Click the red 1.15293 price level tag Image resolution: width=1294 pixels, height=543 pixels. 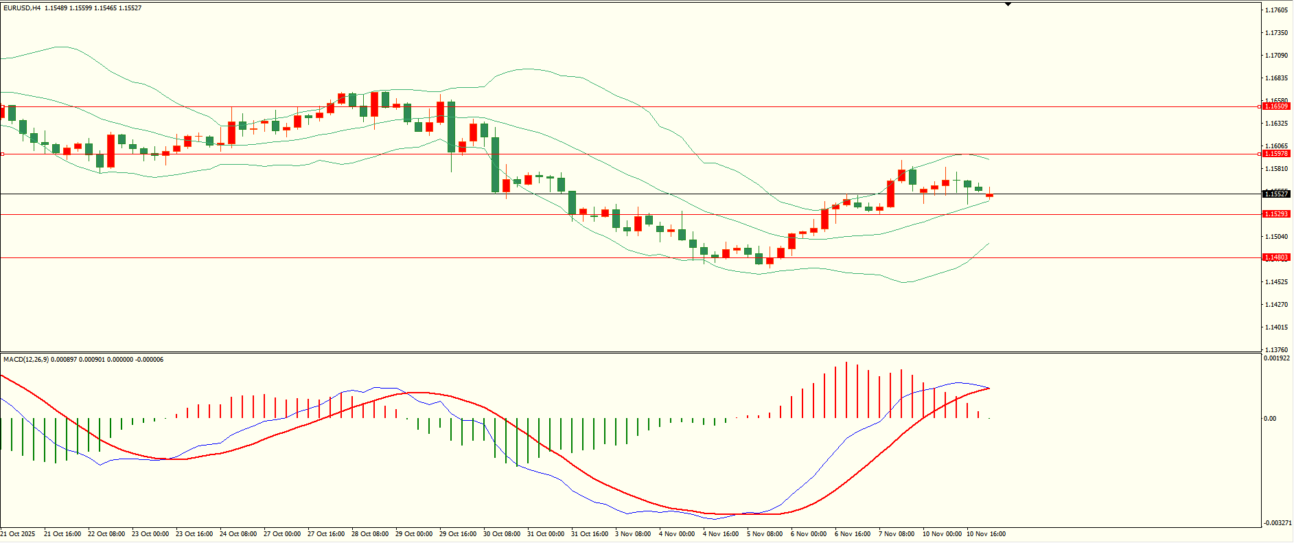point(1277,214)
